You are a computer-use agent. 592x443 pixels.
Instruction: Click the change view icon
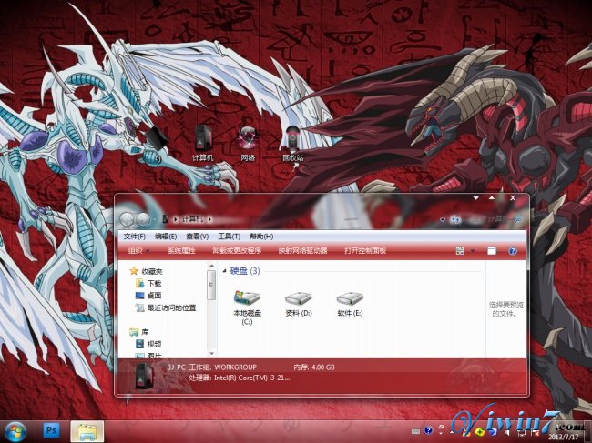pyautogui.click(x=460, y=251)
